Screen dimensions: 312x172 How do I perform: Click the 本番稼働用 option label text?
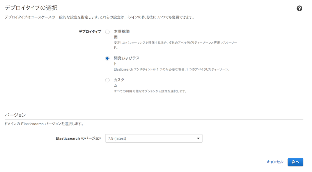[122, 34]
